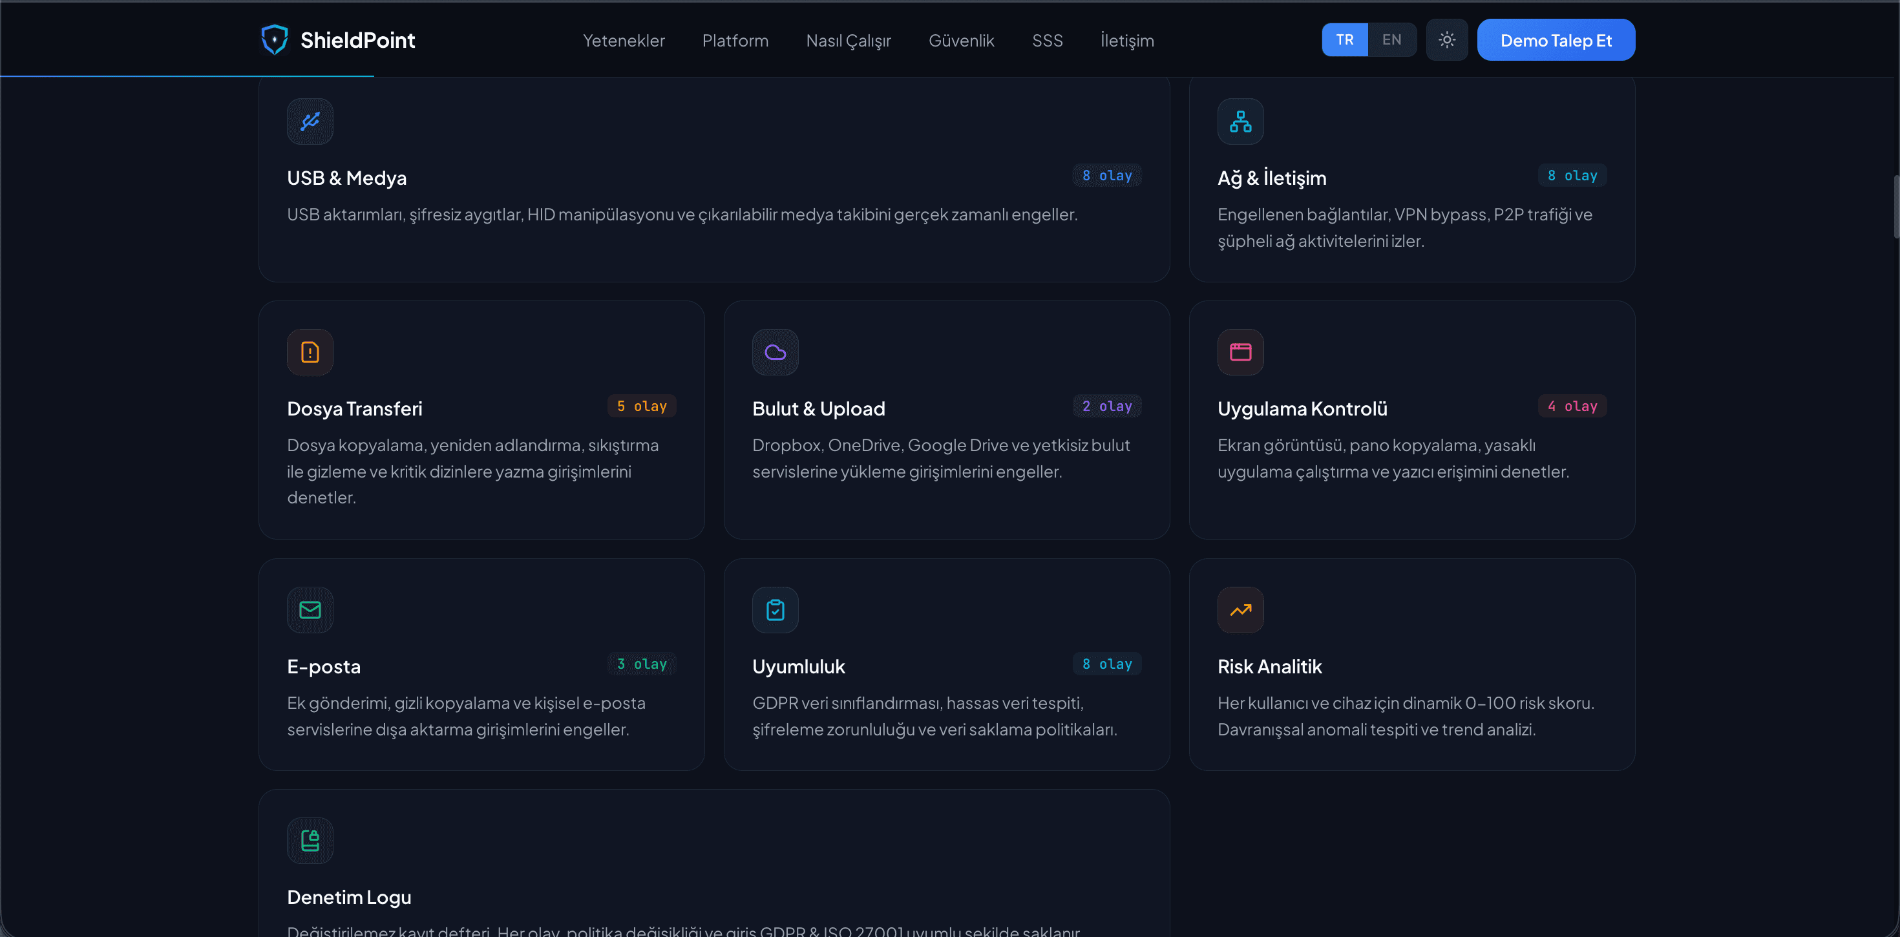The width and height of the screenshot is (1900, 937).
Task: Click the E-posta envelope icon
Action: (x=310, y=609)
